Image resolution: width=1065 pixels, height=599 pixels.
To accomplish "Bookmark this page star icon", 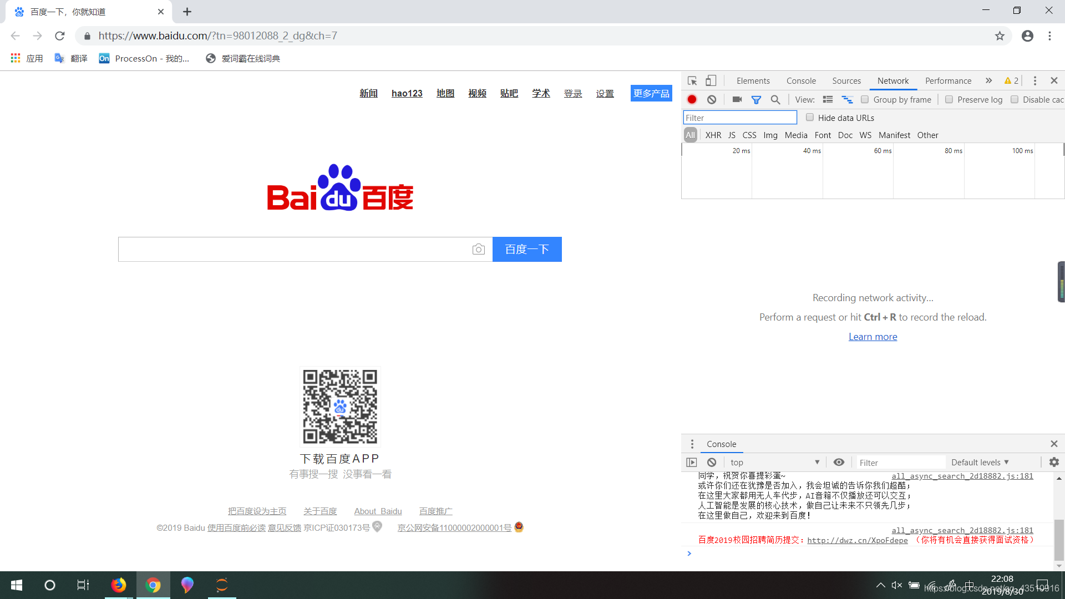I will (x=1000, y=36).
